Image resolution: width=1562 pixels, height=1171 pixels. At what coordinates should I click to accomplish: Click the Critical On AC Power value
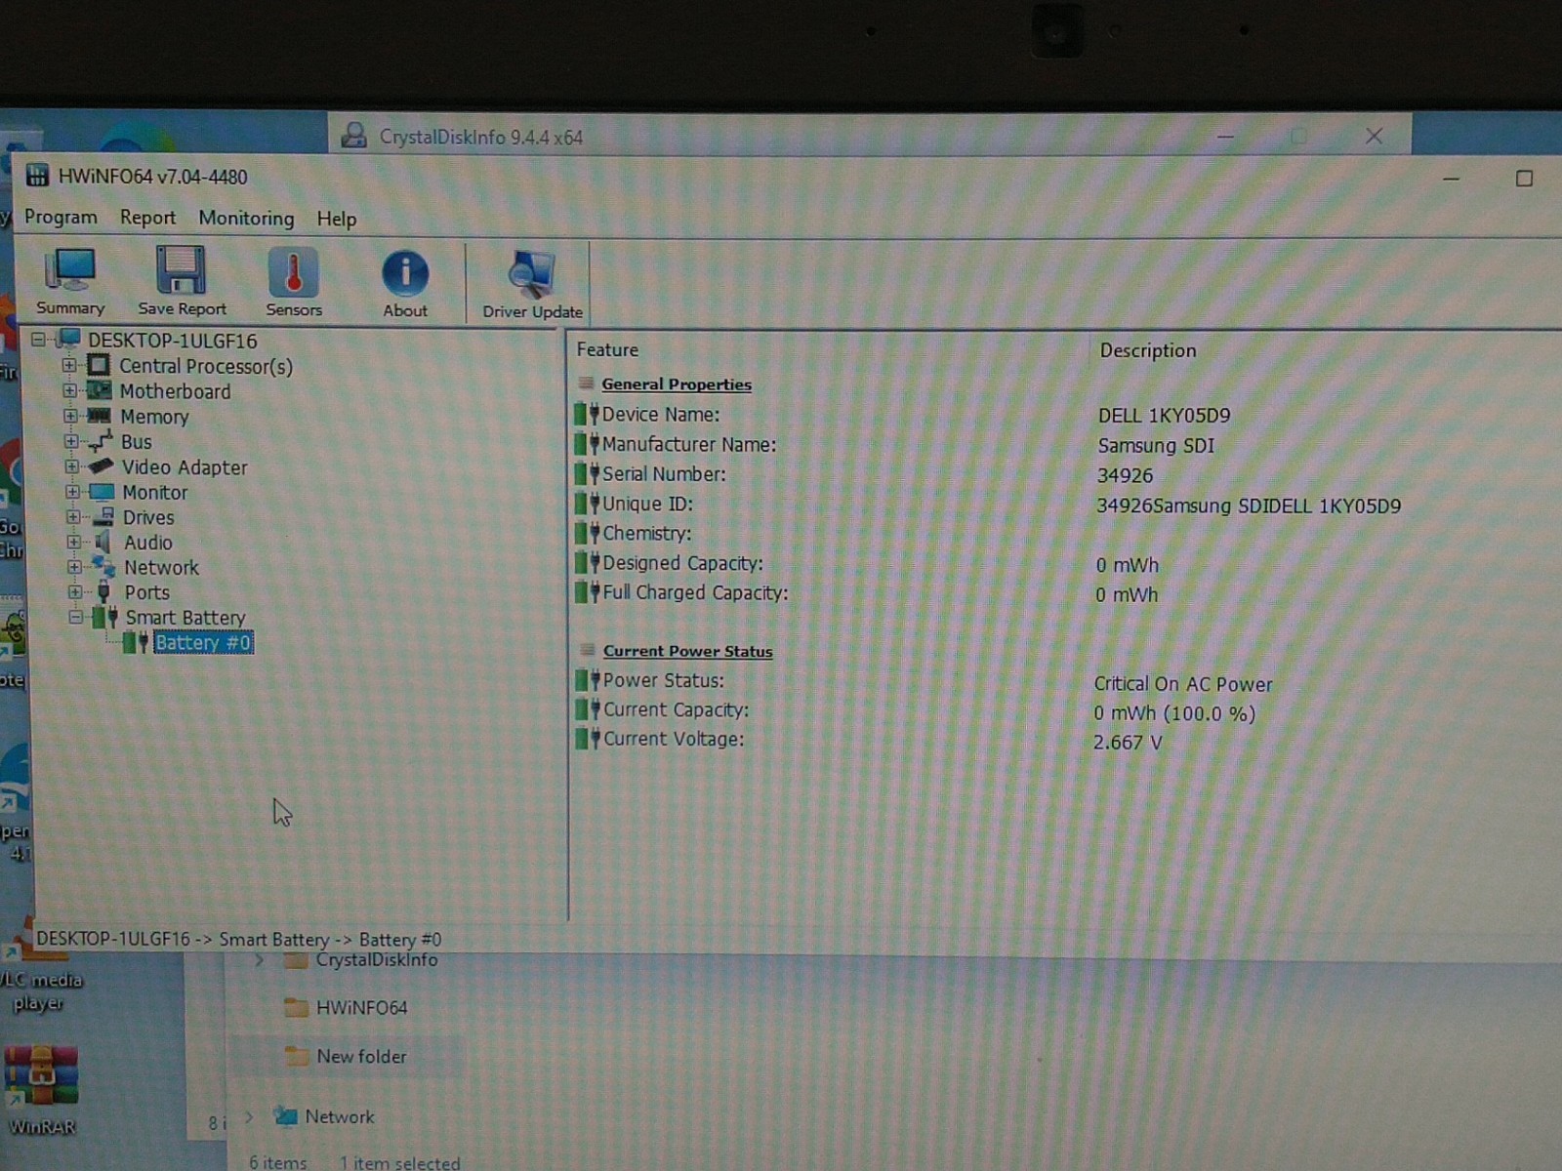pos(1183,684)
